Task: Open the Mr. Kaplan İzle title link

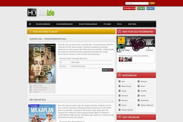Action: point(38,100)
